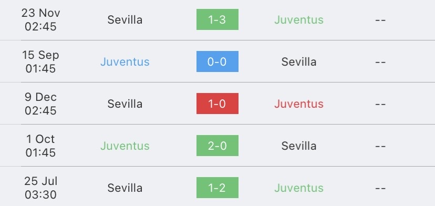Open the blue 0-0 score badge
The image size is (435, 206).
pos(217,61)
